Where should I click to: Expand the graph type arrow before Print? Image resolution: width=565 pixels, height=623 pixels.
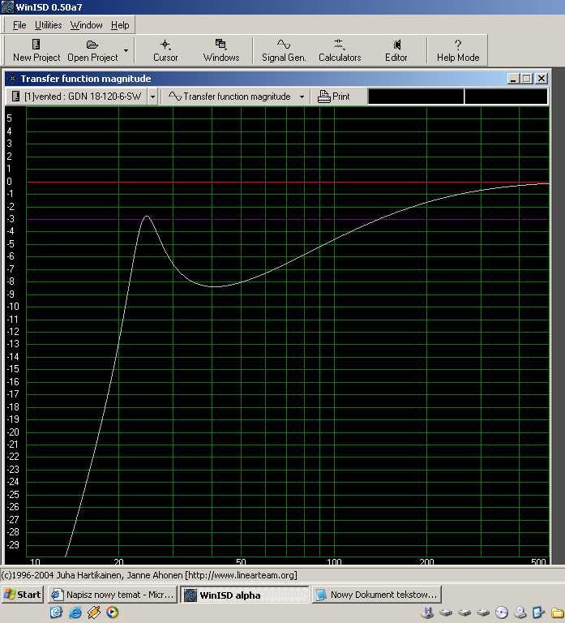[302, 97]
